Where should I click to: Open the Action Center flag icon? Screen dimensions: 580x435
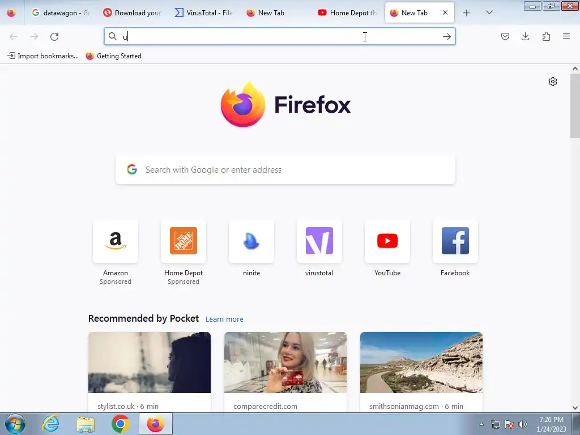[x=509, y=424]
